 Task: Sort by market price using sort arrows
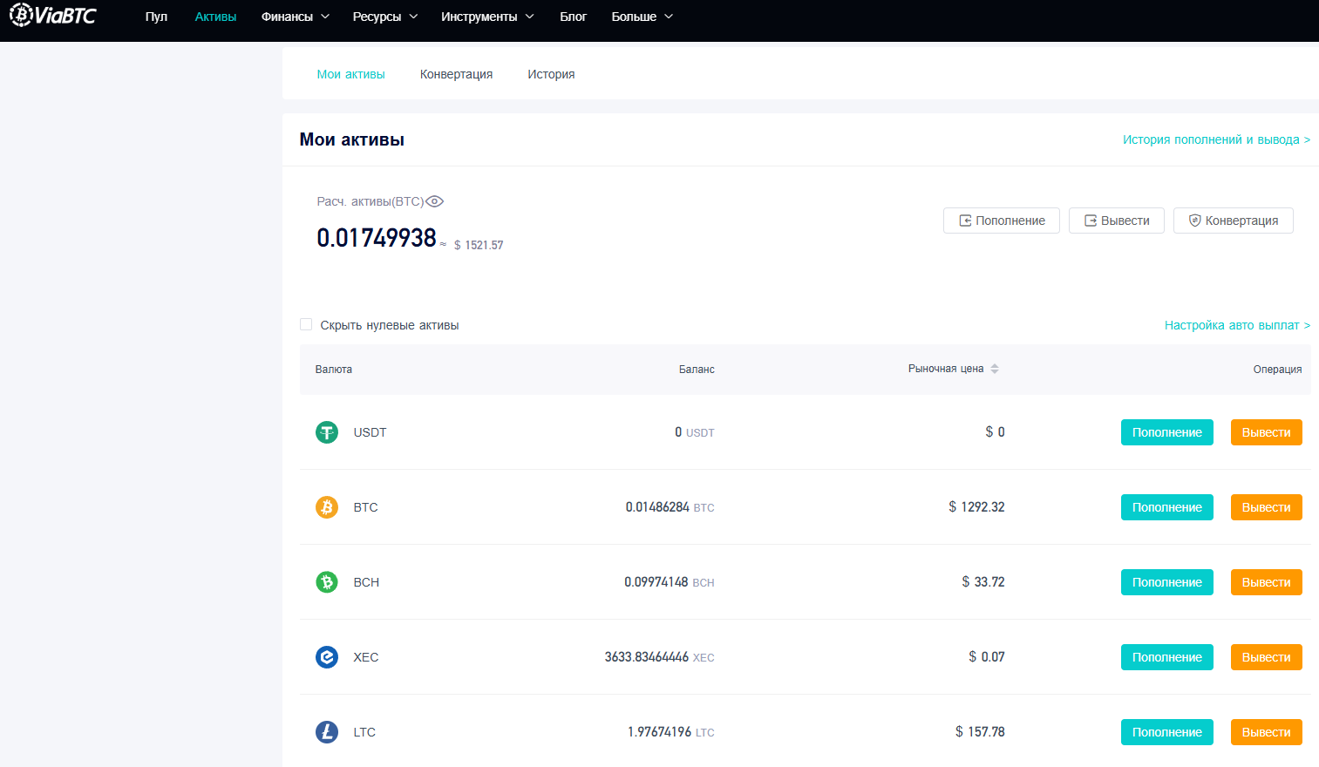[x=995, y=369]
